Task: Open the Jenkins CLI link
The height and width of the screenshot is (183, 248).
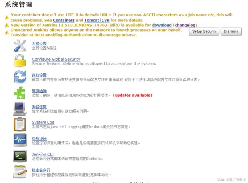Action: [43, 154]
